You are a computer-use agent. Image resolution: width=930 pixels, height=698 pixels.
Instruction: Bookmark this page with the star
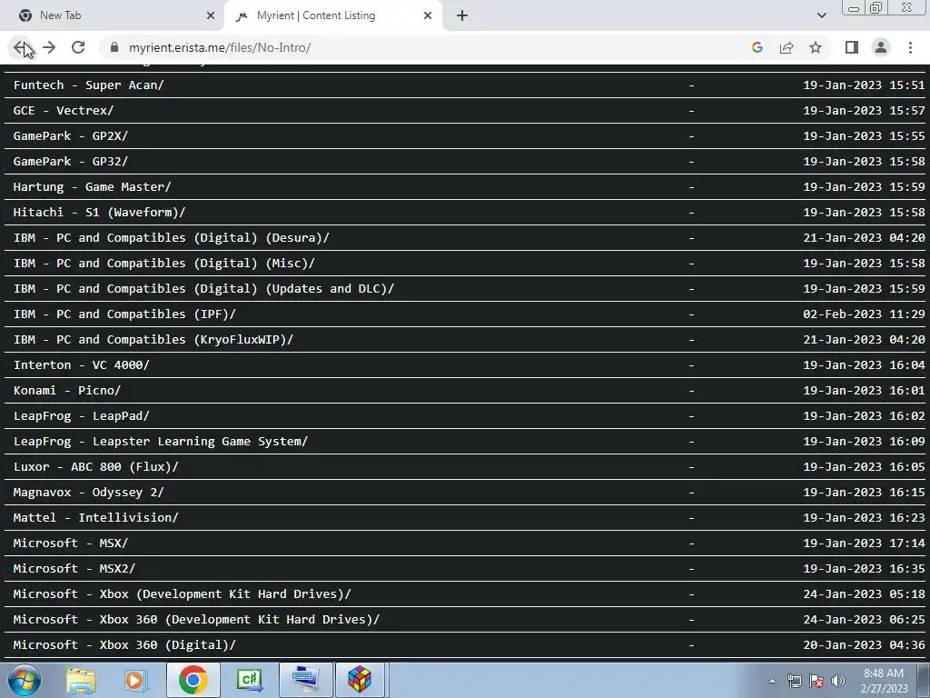tap(816, 47)
